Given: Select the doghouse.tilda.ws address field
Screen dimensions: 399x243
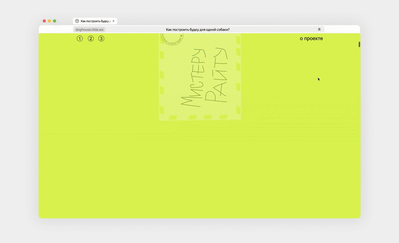Looking at the screenshot, I should [x=89, y=29].
